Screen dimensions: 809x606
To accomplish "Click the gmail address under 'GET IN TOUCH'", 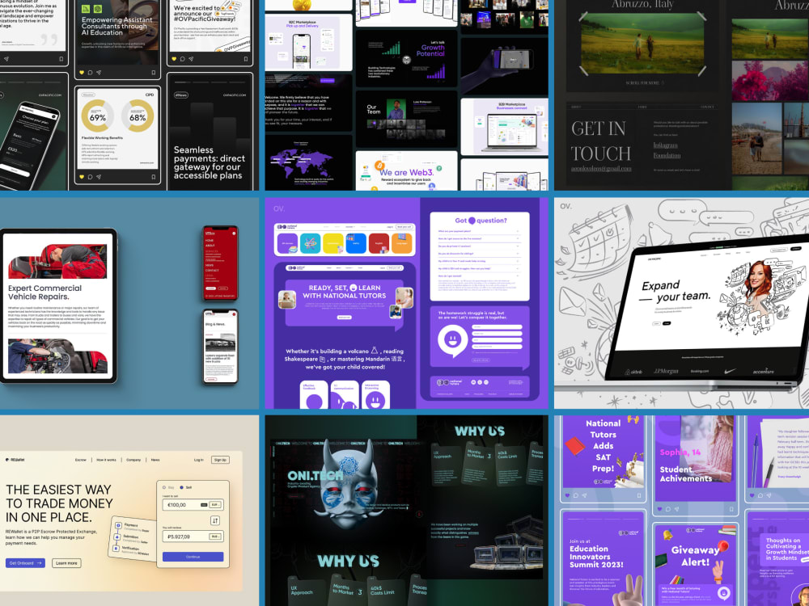I will (x=600, y=169).
